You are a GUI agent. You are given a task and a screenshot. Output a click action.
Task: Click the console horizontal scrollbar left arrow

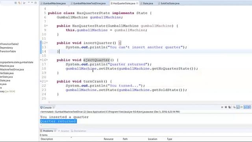(42, 125)
